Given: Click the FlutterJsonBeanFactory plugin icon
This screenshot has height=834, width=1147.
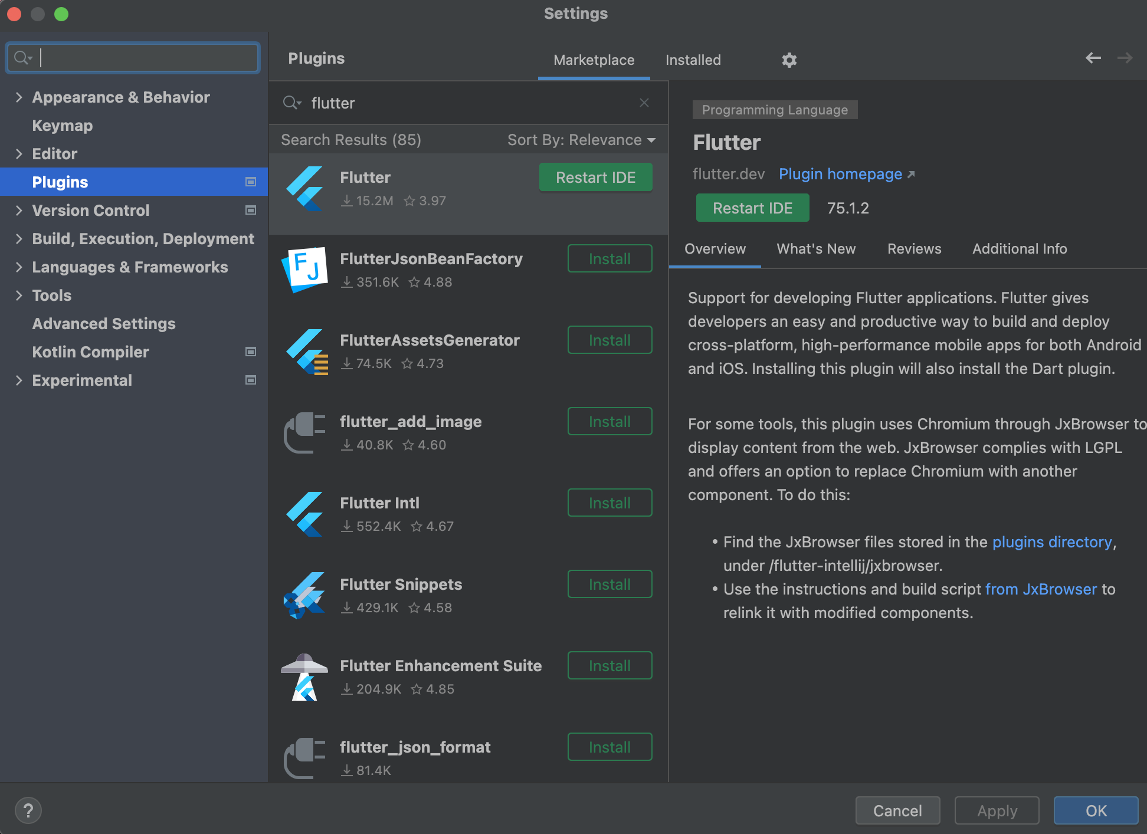Looking at the screenshot, I should coord(305,270).
